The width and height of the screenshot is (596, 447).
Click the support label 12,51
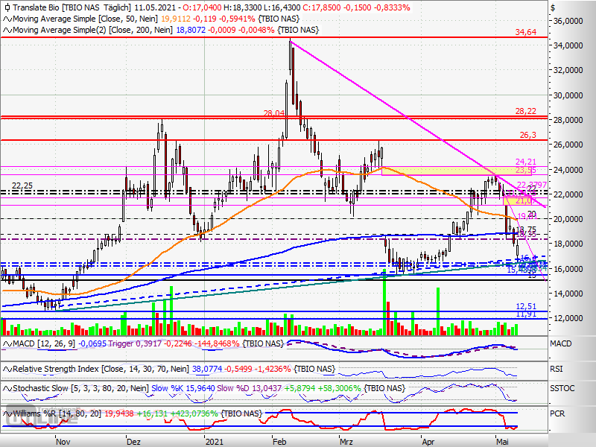pos(526,306)
